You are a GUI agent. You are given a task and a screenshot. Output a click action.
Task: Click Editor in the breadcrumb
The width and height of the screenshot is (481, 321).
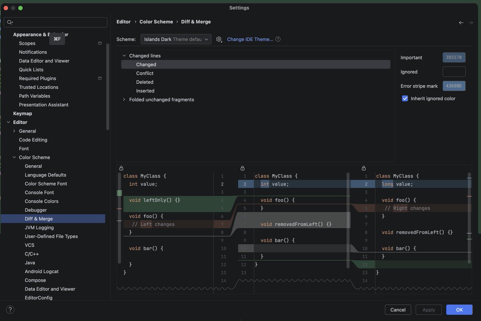click(123, 22)
